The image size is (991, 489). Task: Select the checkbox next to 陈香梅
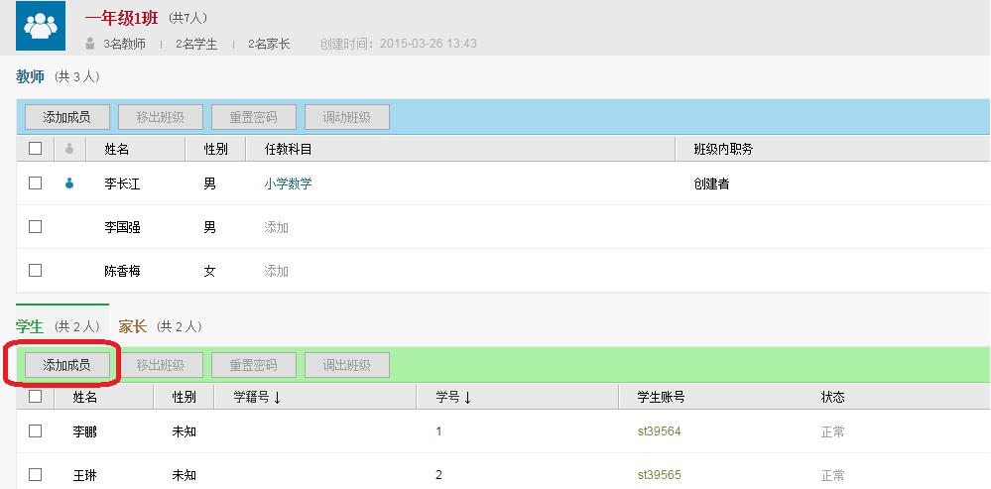(x=36, y=271)
